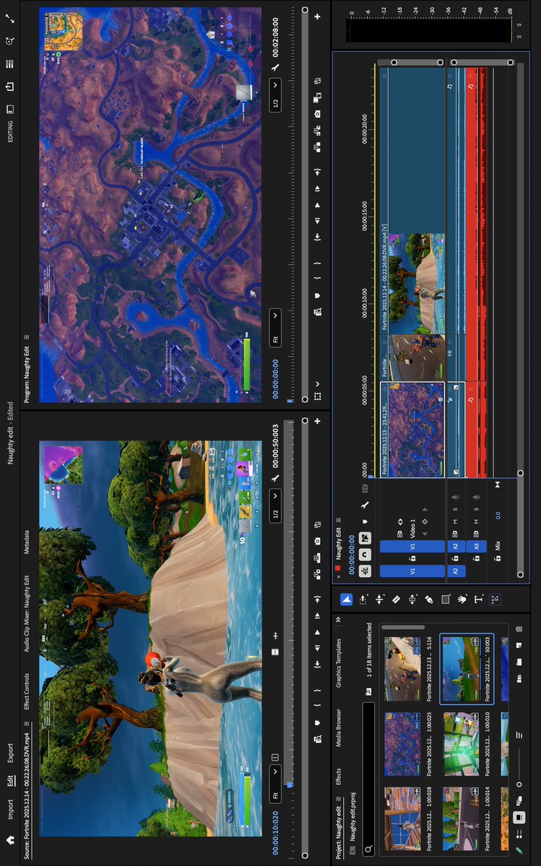Select the Ripple Edit tool
The height and width of the screenshot is (866, 541).
click(x=379, y=599)
